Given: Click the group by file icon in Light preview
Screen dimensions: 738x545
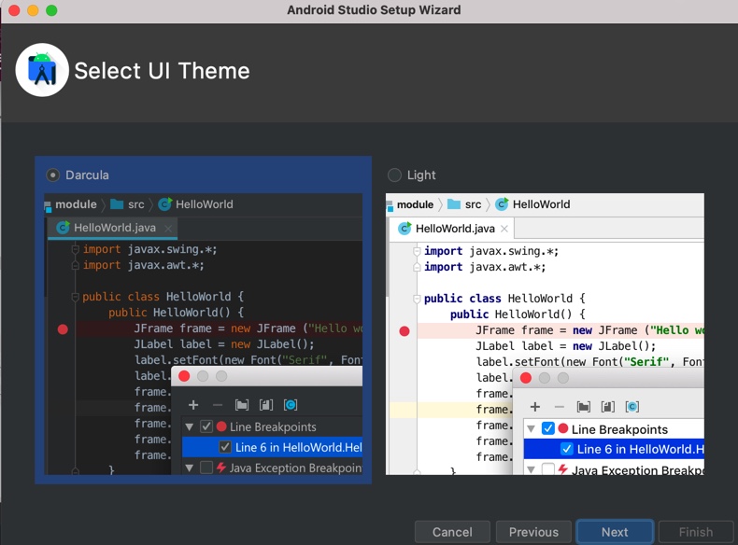Looking at the screenshot, I should point(607,407).
